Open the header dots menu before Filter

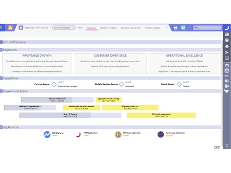click(190, 28)
